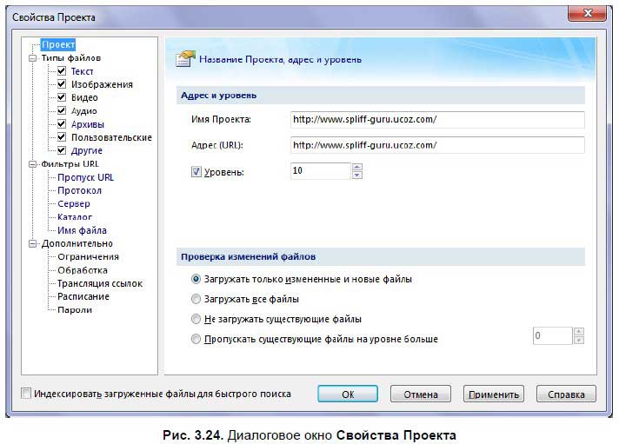The width and height of the screenshot is (619, 444).
Task: Collapse the Фильтры URL tree node
Action: point(32,164)
